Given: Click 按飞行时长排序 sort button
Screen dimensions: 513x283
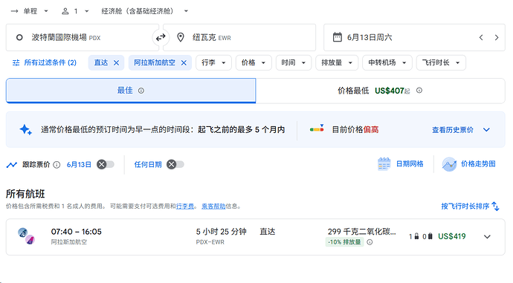Looking at the screenshot, I should tap(470, 206).
